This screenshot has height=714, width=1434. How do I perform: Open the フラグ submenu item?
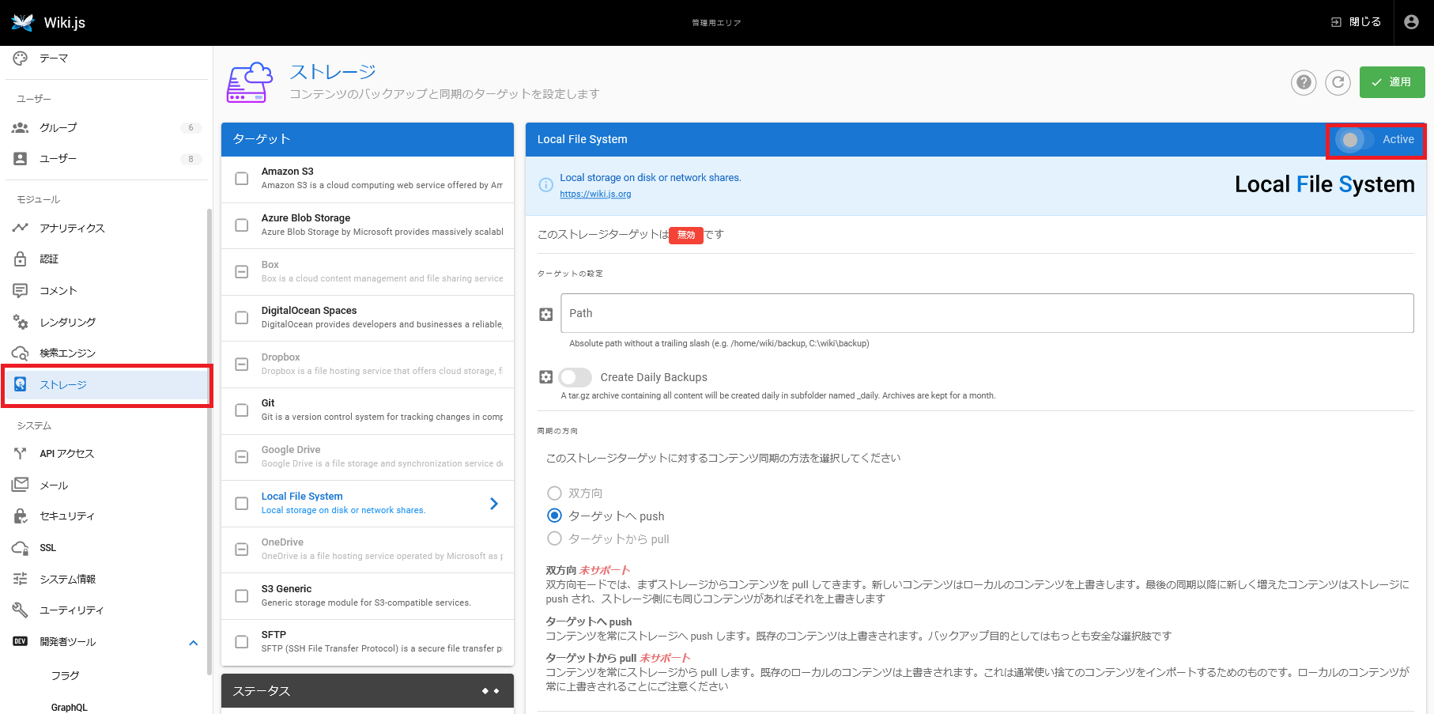click(x=107, y=675)
